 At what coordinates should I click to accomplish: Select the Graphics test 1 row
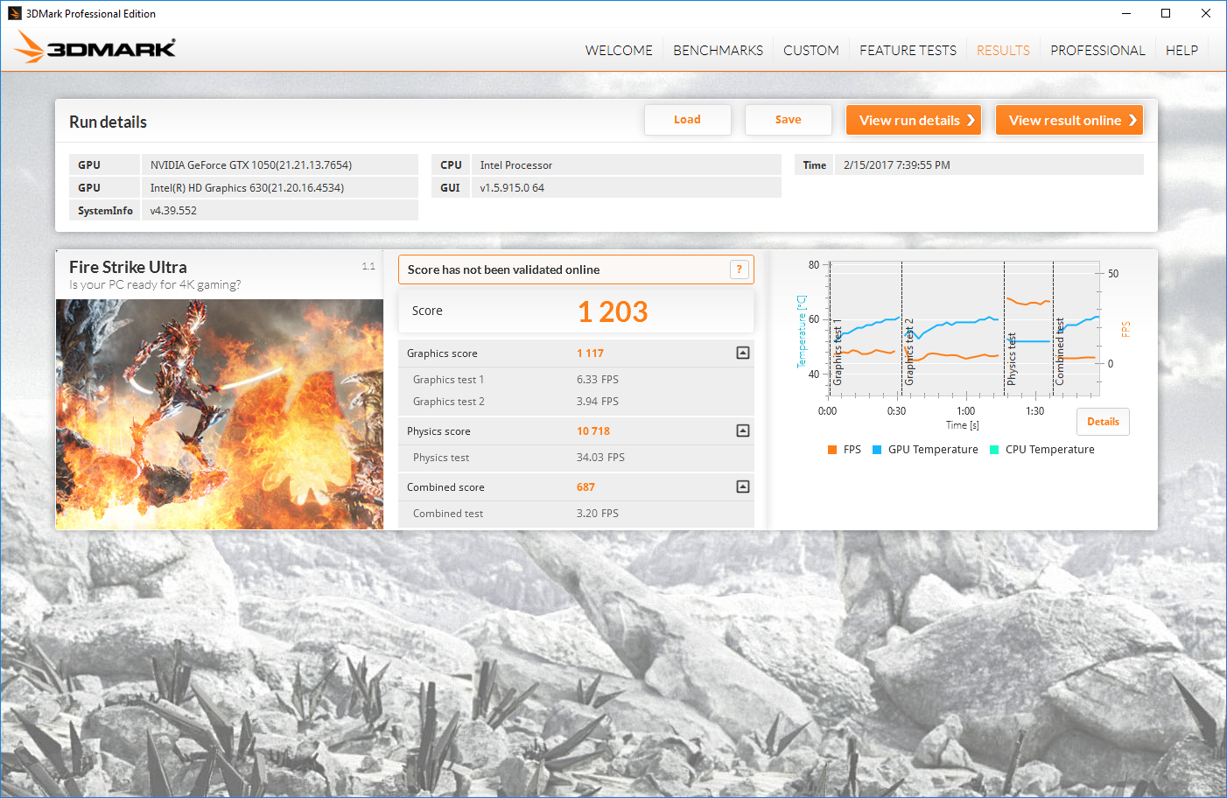coord(576,380)
